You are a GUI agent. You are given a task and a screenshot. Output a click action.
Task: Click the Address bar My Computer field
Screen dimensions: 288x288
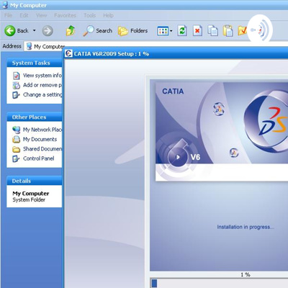pos(156,46)
